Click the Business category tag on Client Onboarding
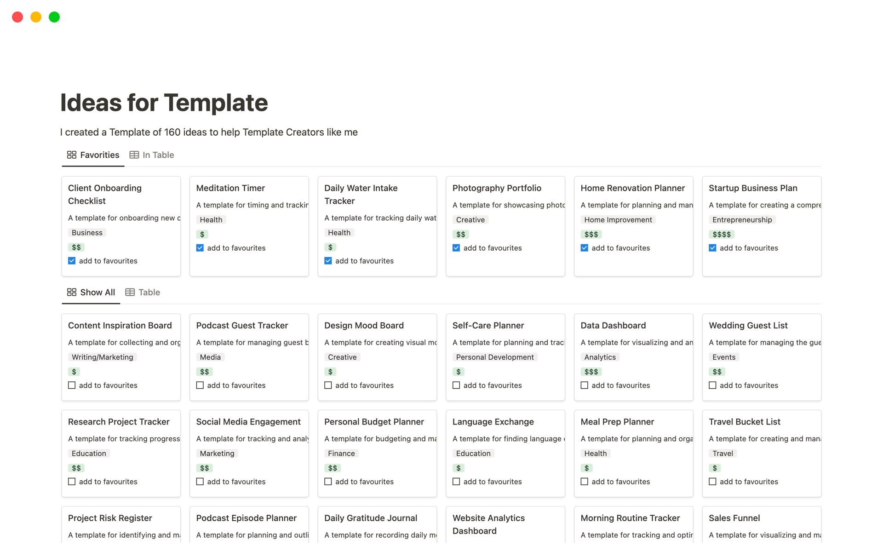The width and height of the screenshot is (883, 552). tap(87, 232)
